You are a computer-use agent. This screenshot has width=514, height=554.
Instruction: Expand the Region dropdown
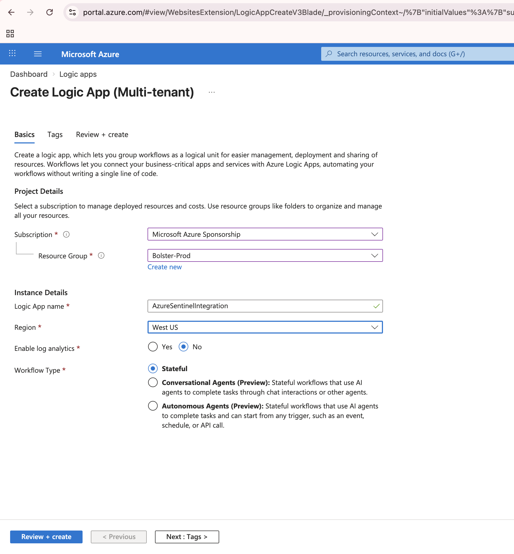[265, 327]
